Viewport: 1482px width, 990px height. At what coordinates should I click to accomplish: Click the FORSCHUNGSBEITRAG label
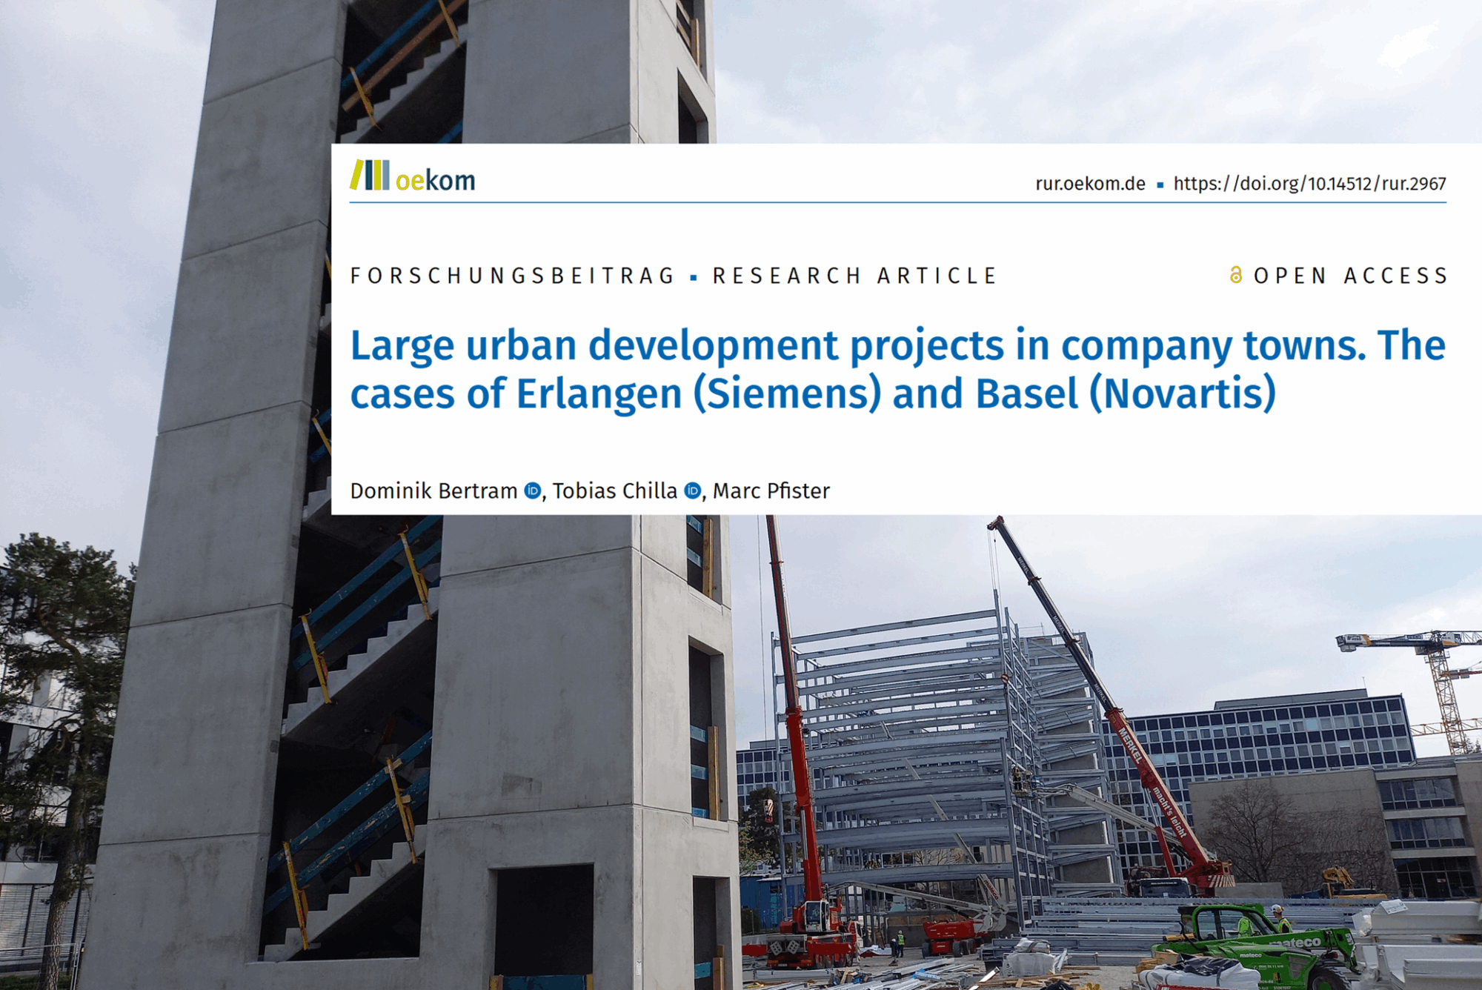512,276
